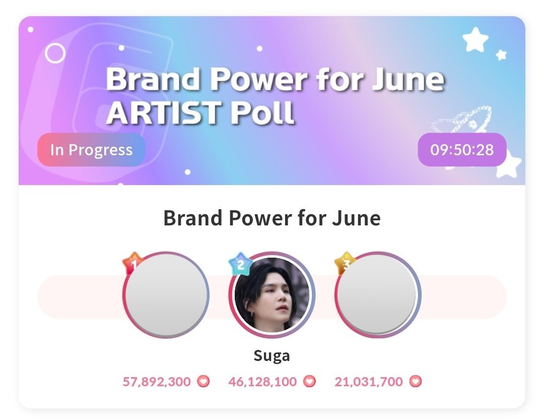Image resolution: width=544 pixels, height=420 pixels.
Task: Select the Suga name label
Action: 271,356
